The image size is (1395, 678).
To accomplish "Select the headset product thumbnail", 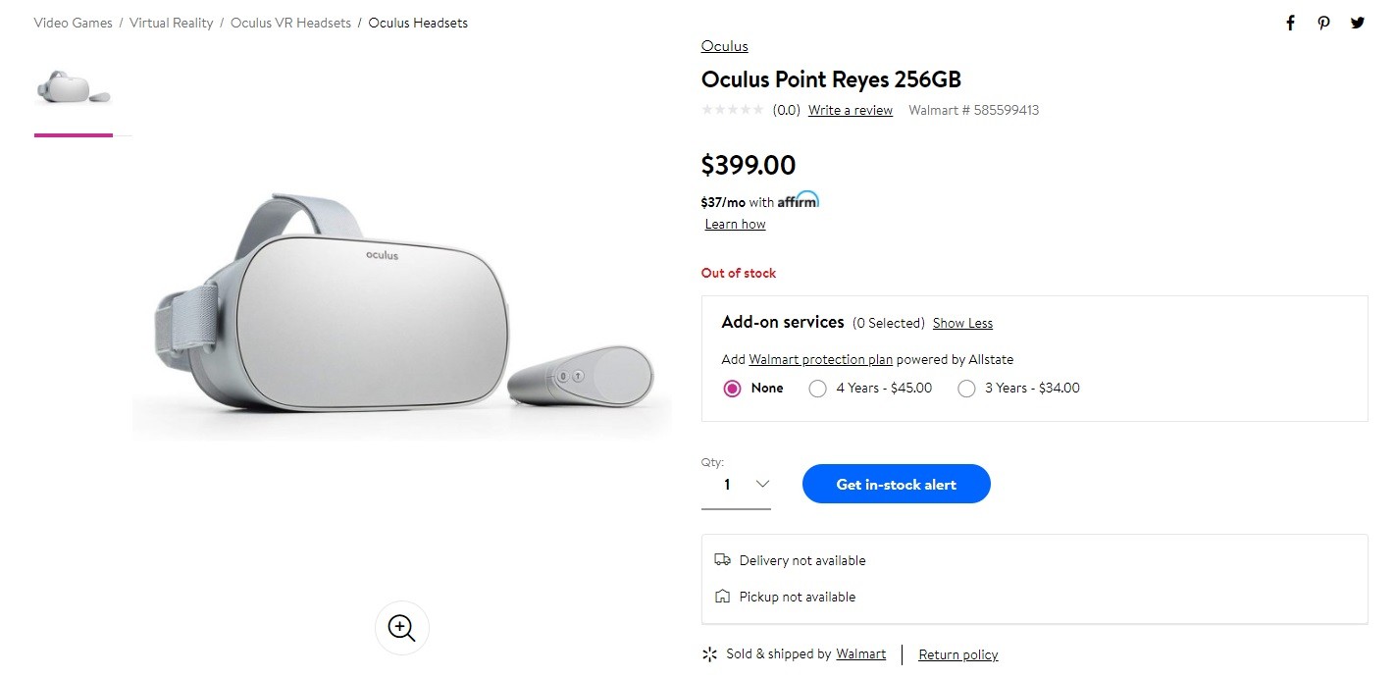I will [74, 88].
